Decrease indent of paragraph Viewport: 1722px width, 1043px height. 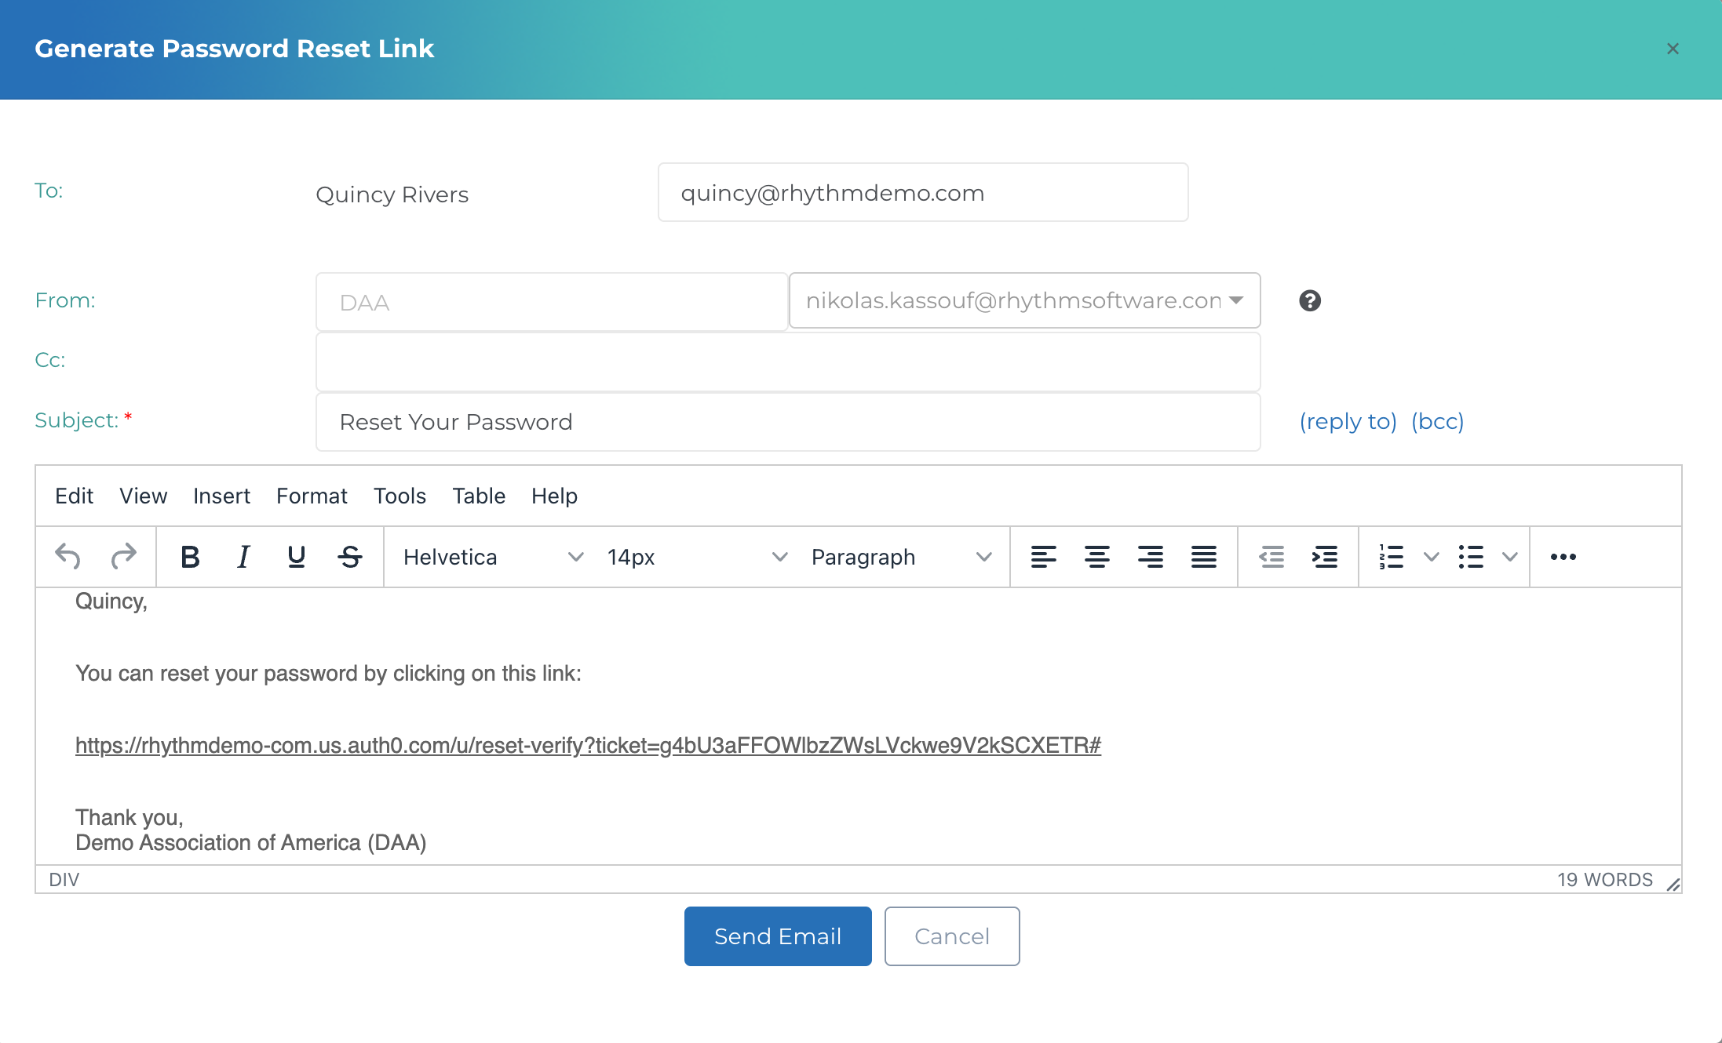(x=1271, y=557)
